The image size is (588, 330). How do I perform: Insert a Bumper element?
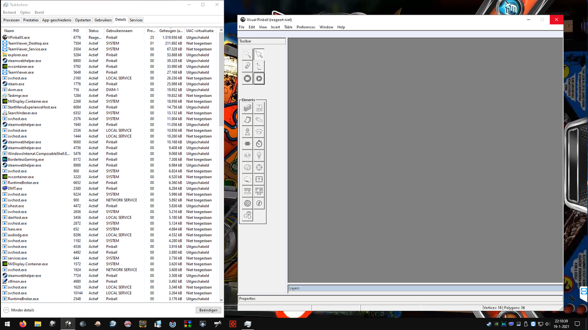coord(259,132)
